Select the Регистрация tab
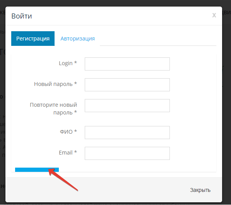 coord(33,39)
